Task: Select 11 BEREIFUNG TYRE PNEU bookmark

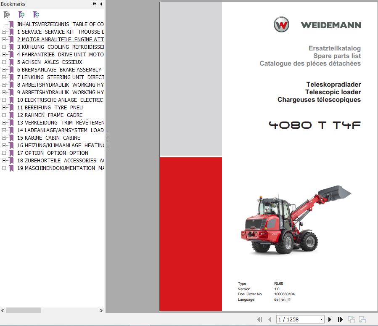Action: click(50, 108)
